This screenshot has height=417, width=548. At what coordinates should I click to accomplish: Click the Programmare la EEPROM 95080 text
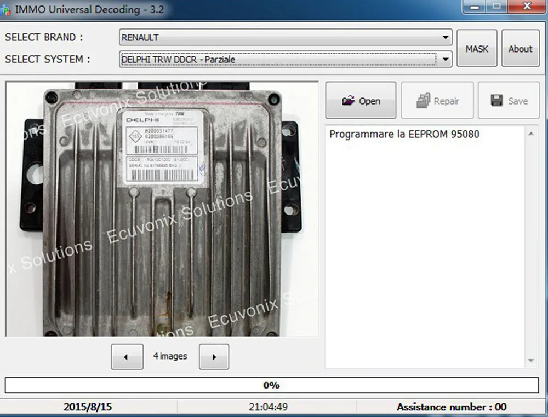pyautogui.click(x=404, y=134)
